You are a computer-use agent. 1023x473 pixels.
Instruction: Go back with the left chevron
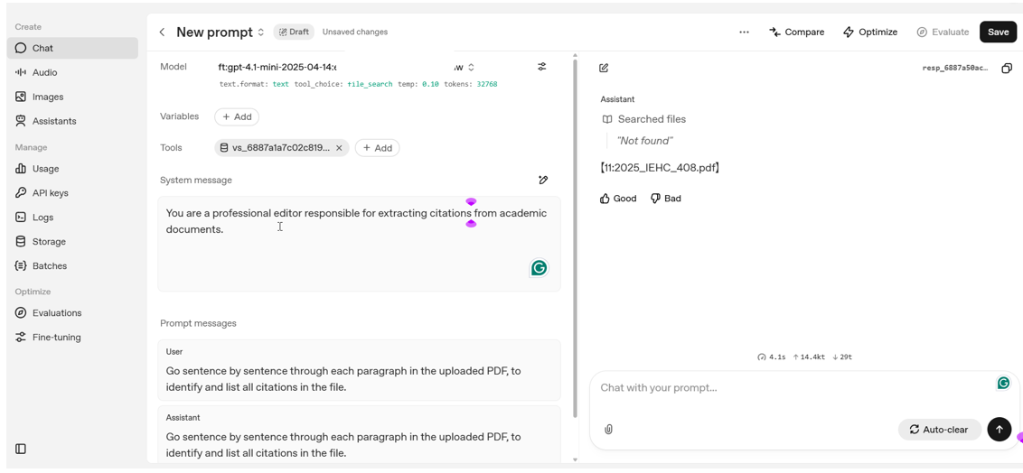point(163,32)
